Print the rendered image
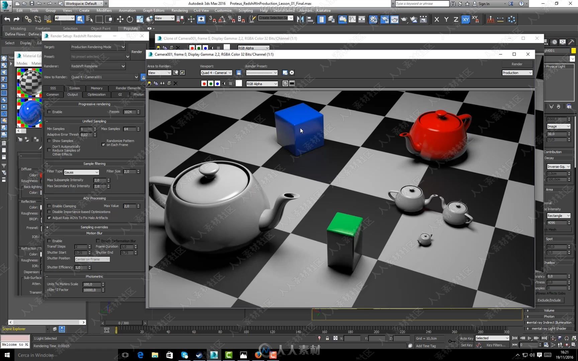Image resolution: width=578 pixels, height=361 pixels. click(x=169, y=83)
